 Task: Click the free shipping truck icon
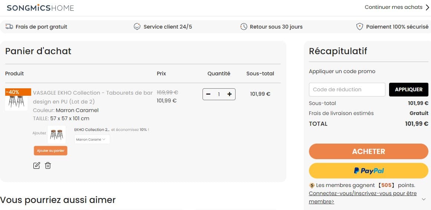(x=9, y=27)
